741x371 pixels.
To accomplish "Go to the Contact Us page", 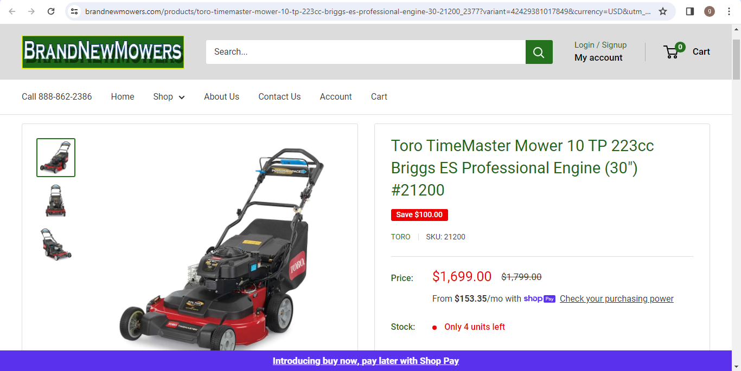I will (x=279, y=97).
